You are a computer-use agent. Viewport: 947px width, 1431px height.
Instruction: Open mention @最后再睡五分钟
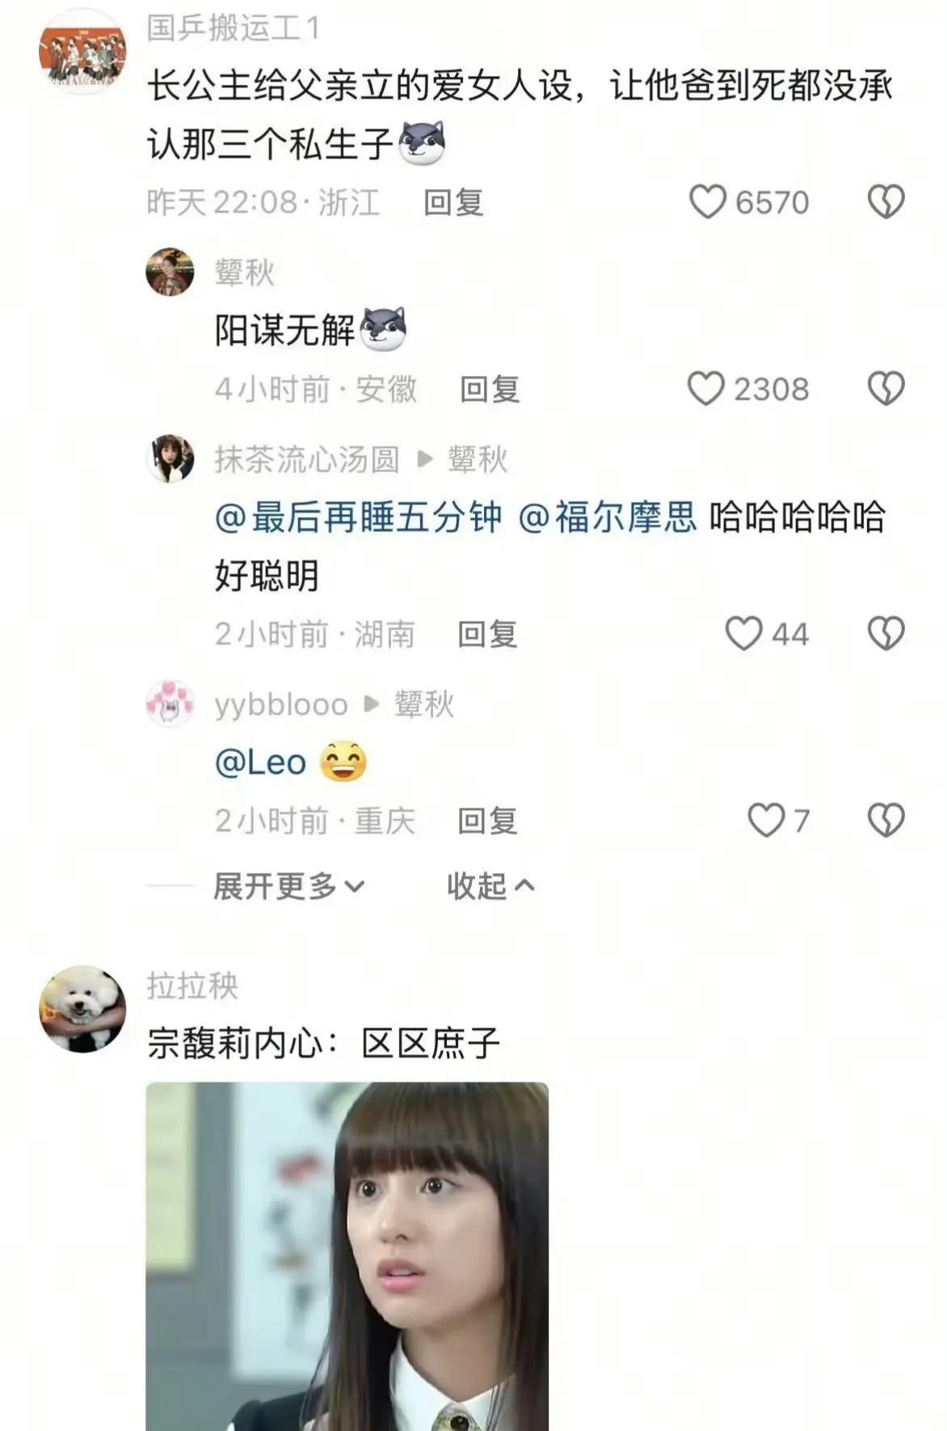[x=358, y=517]
